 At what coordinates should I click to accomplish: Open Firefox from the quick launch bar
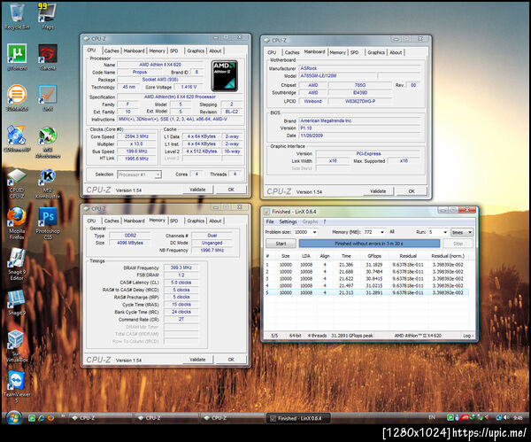51,418
